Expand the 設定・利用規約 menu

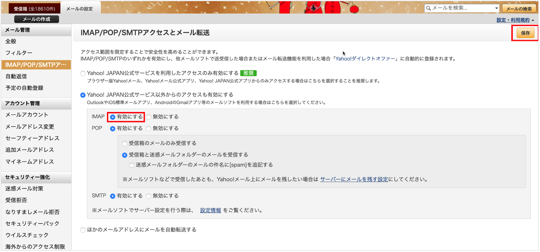[x=515, y=20]
